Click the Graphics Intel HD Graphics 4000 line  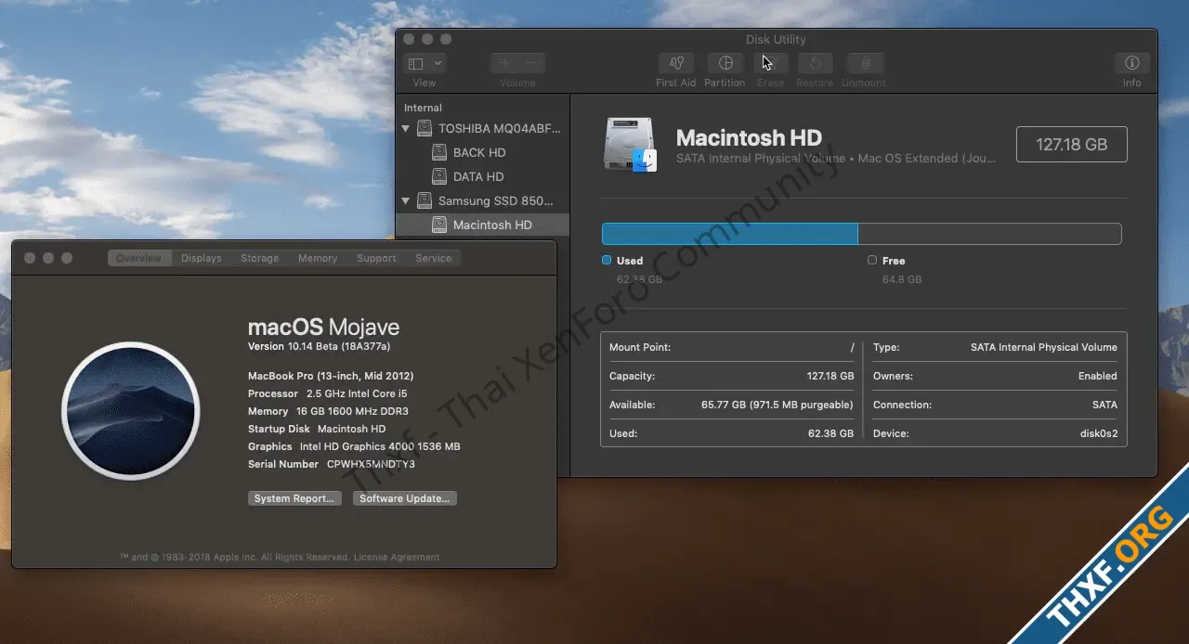point(354,446)
